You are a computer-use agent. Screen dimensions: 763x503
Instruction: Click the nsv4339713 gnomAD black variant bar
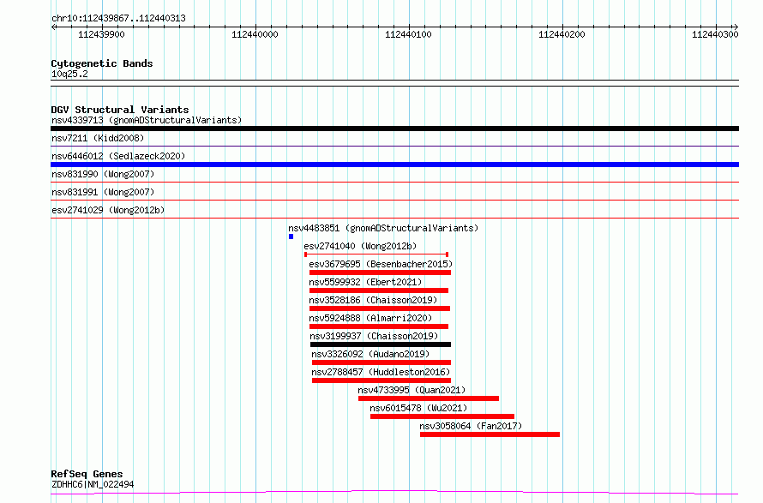tap(394, 129)
